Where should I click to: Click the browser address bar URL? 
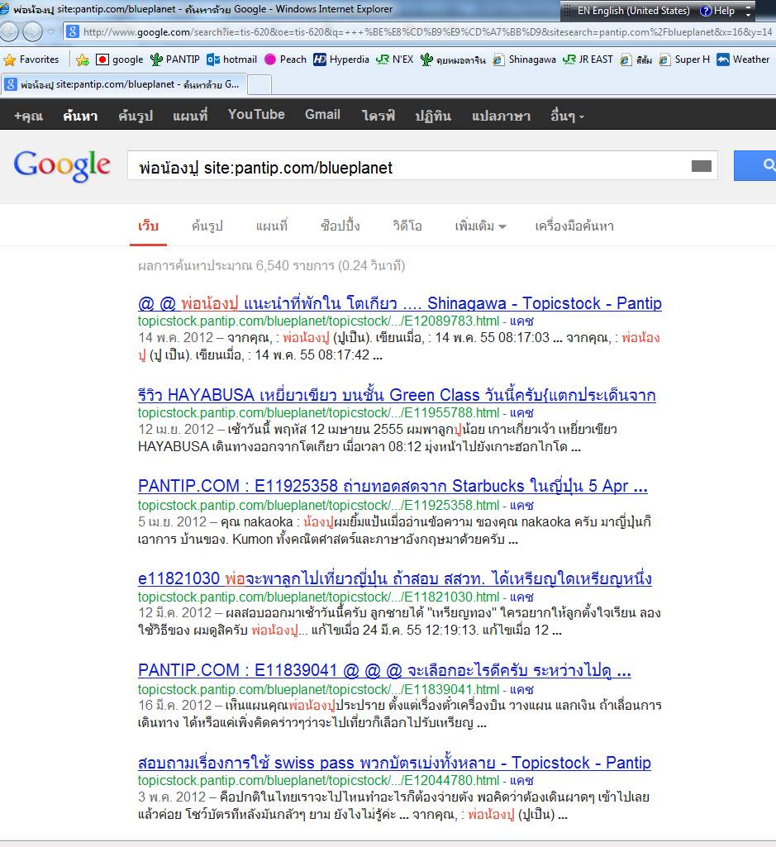[x=427, y=32]
